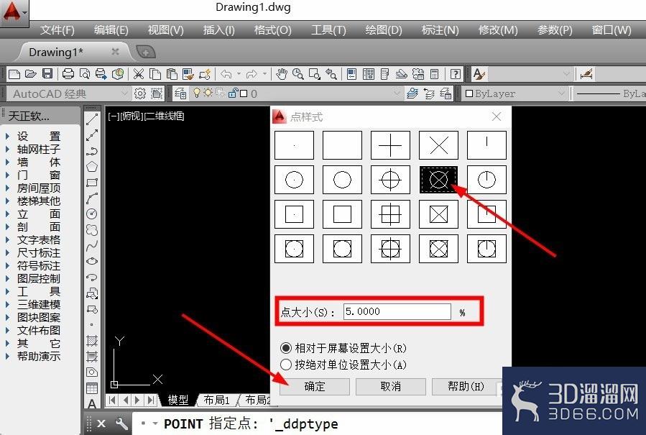Expand the 房间屋顶 menu group

pyautogui.click(x=38, y=188)
